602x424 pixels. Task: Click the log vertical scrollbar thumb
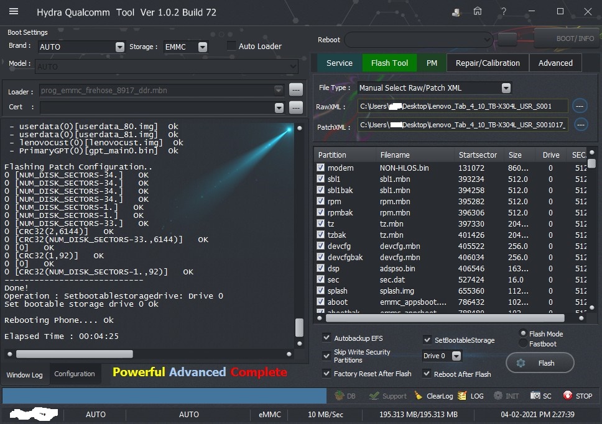tap(299, 327)
